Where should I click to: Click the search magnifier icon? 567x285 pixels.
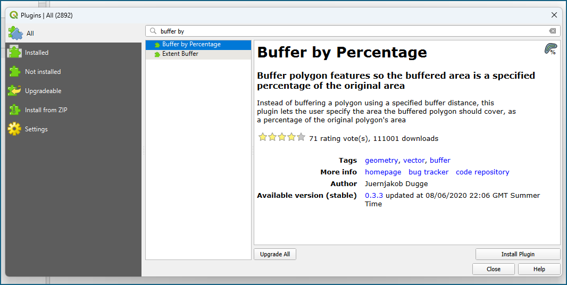tap(153, 31)
